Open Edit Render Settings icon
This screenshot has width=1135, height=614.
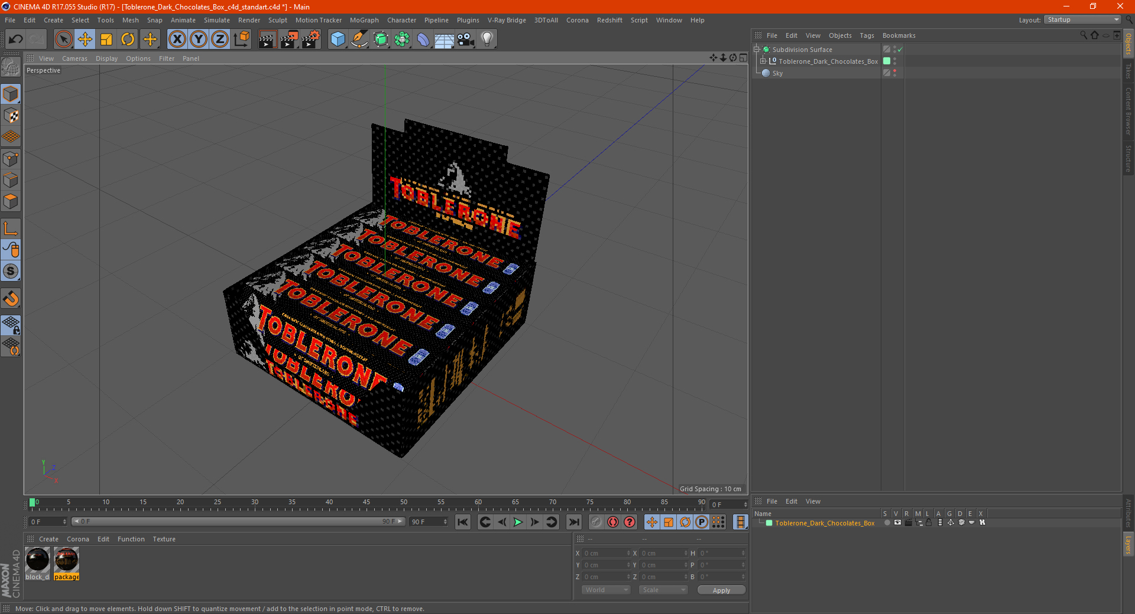tap(311, 40)
